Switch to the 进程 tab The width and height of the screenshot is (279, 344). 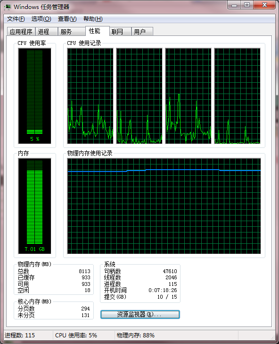[x=46, y=32]
